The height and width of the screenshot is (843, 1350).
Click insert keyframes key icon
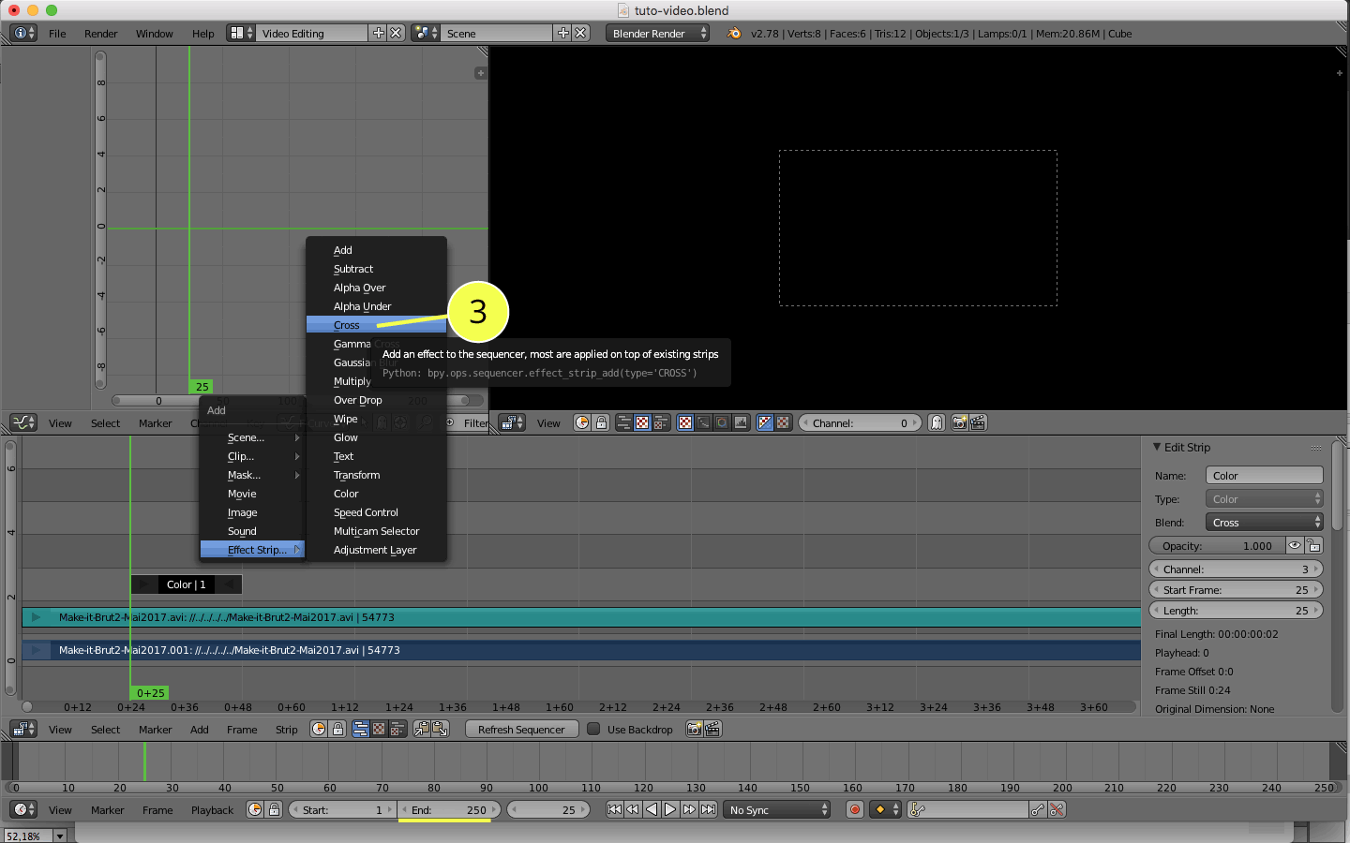pyautogui.click(x=1038, y=809)
